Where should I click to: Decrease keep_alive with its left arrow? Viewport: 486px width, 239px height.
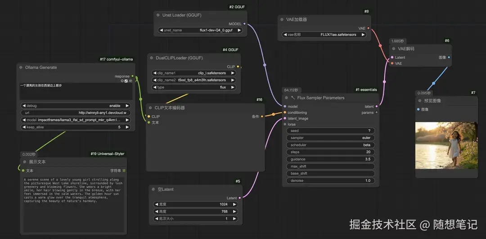(x=24, y=127)
